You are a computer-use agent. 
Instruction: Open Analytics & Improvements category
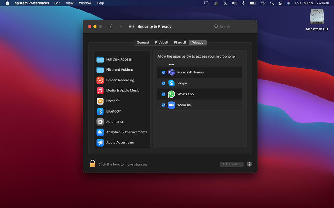(126, 132)
